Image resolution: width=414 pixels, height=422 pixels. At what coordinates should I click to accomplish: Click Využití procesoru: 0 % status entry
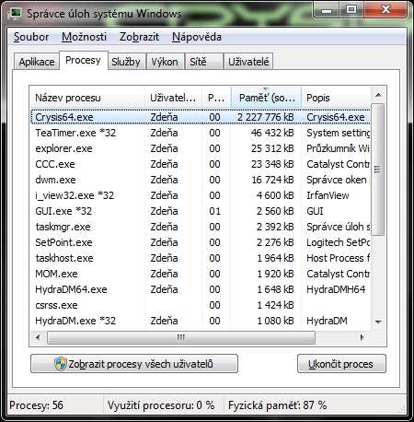coord(161,405)
